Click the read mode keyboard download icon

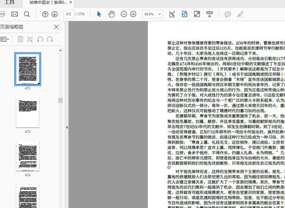pyautogui.click(x=209, y=14)
